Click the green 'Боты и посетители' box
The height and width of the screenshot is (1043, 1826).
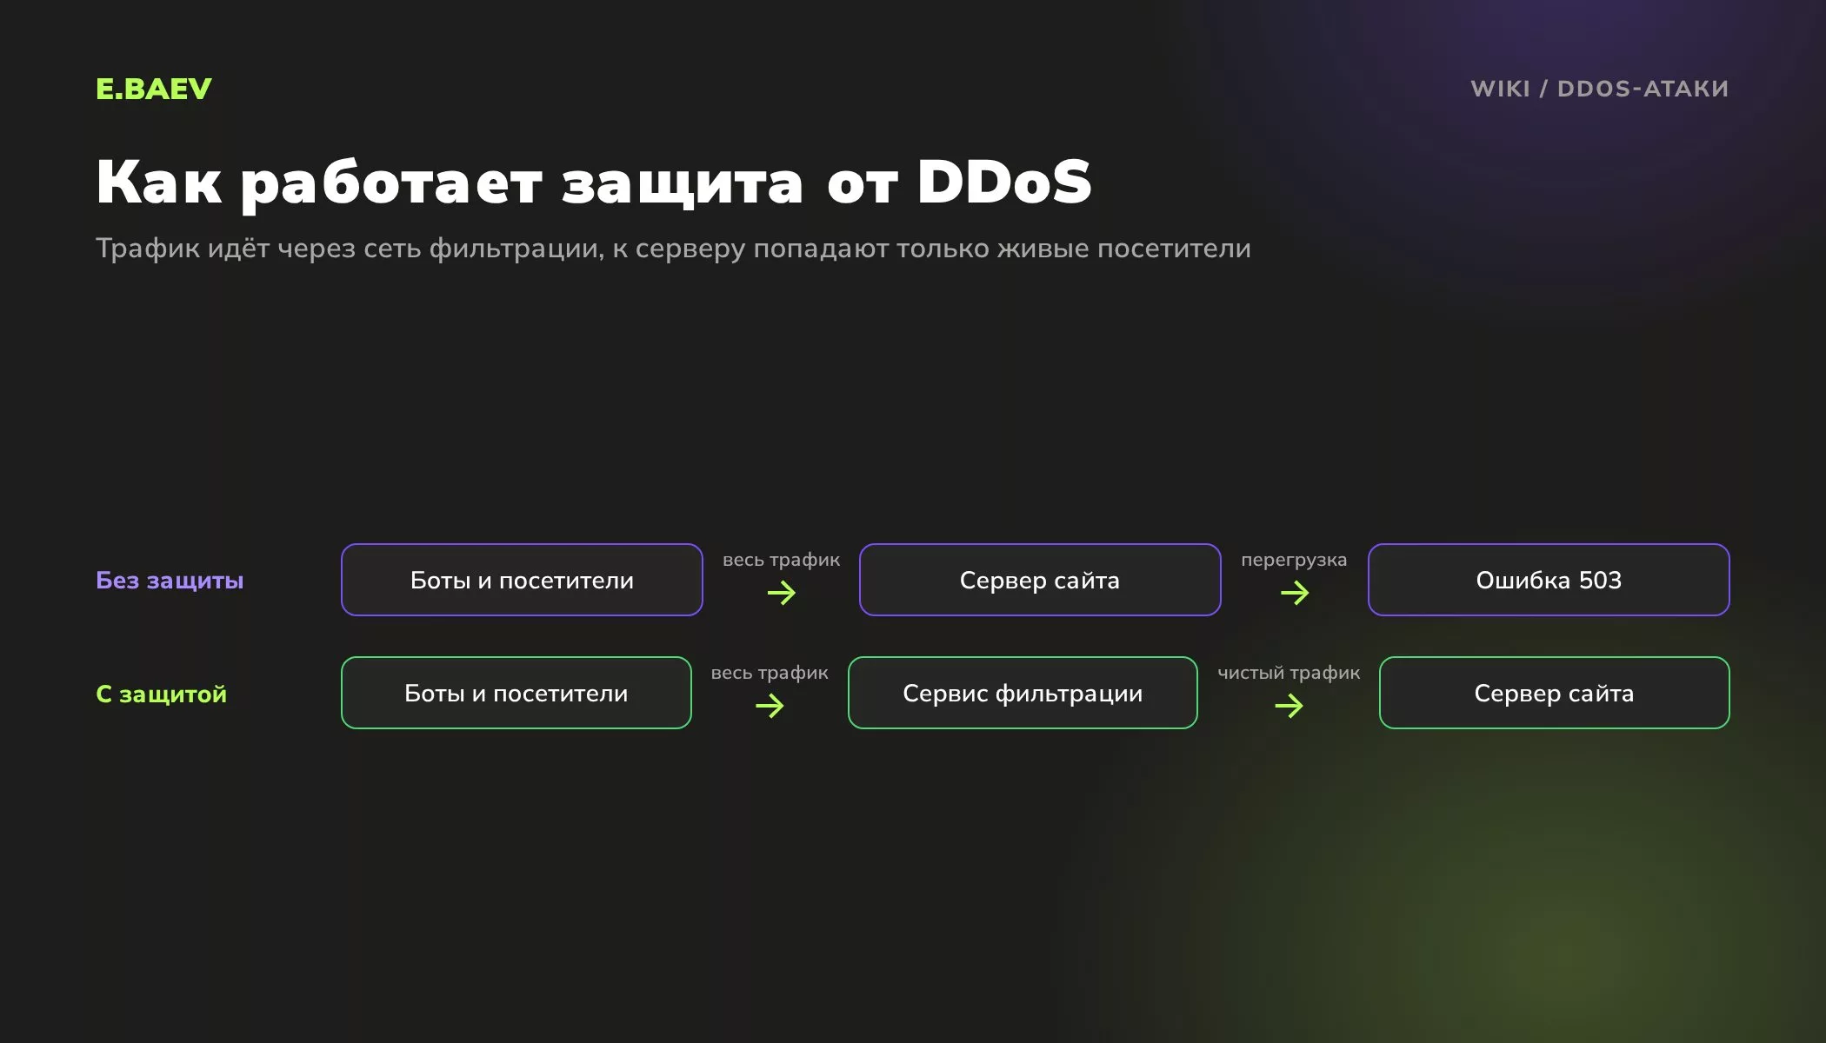pos(516,693)
